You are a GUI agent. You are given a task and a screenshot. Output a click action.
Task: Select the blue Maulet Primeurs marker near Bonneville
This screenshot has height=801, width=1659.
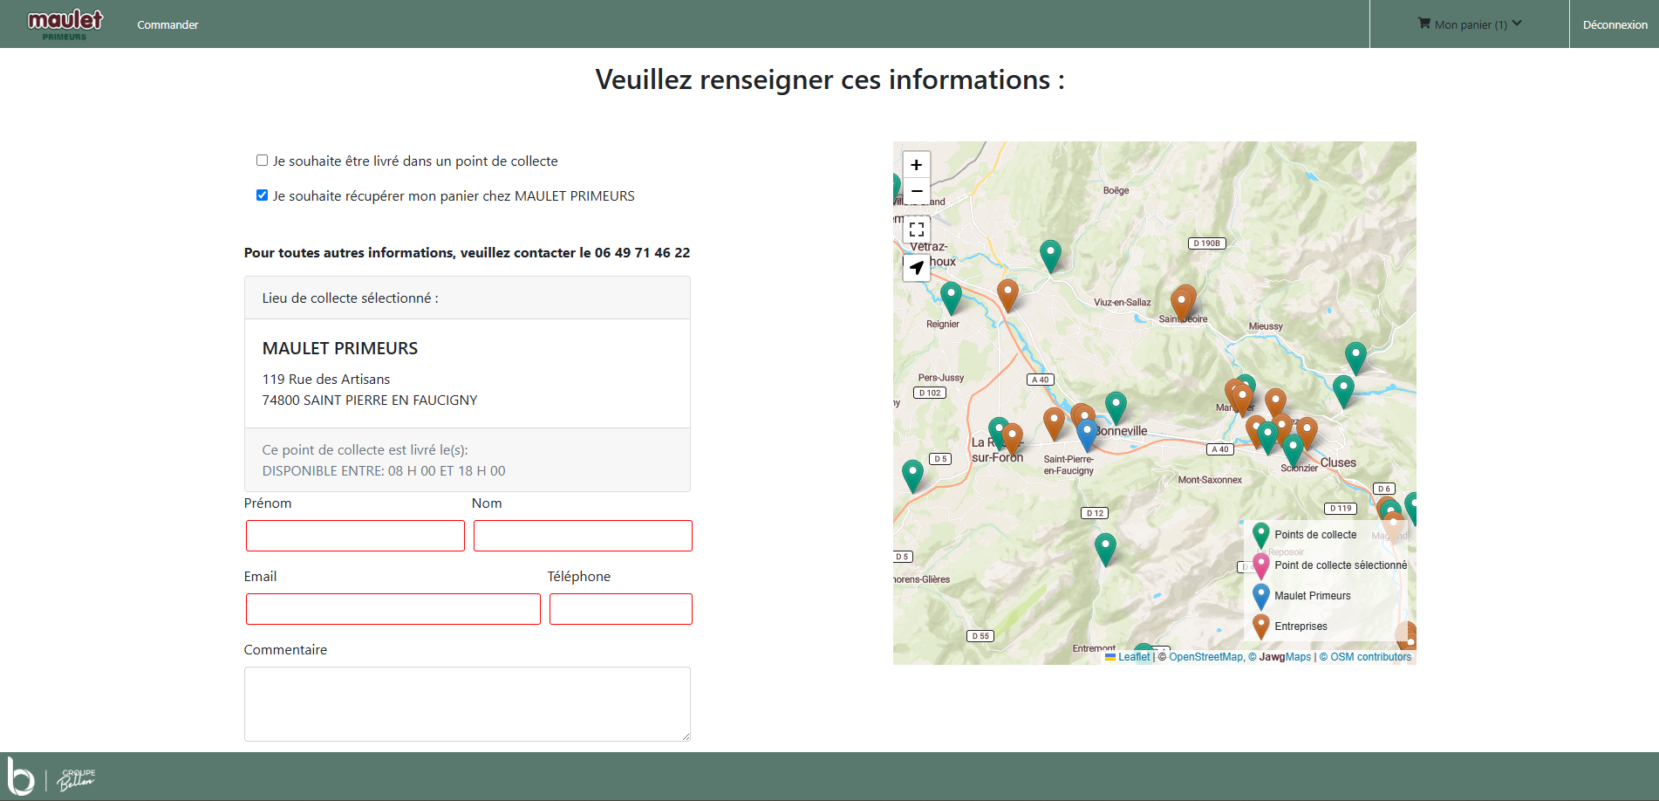click(x=1087, y=435)
